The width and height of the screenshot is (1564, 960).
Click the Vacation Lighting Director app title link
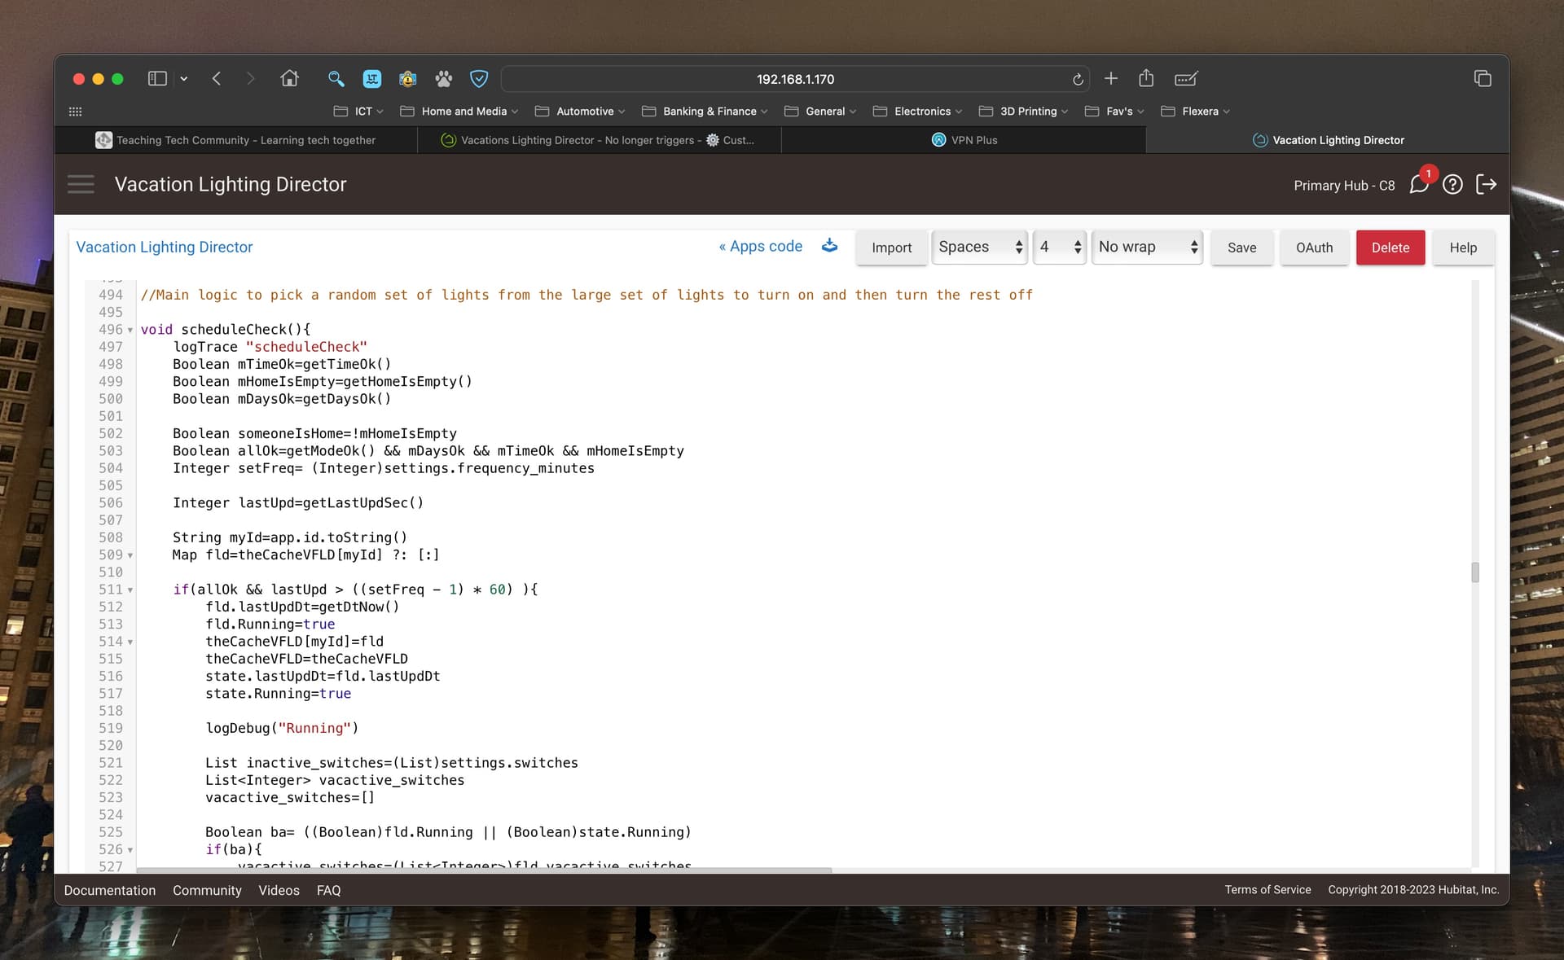click(x=165, y=247)
